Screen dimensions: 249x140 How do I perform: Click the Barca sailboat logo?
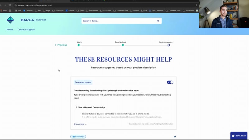pyautogui.click(x=10, y=20)
